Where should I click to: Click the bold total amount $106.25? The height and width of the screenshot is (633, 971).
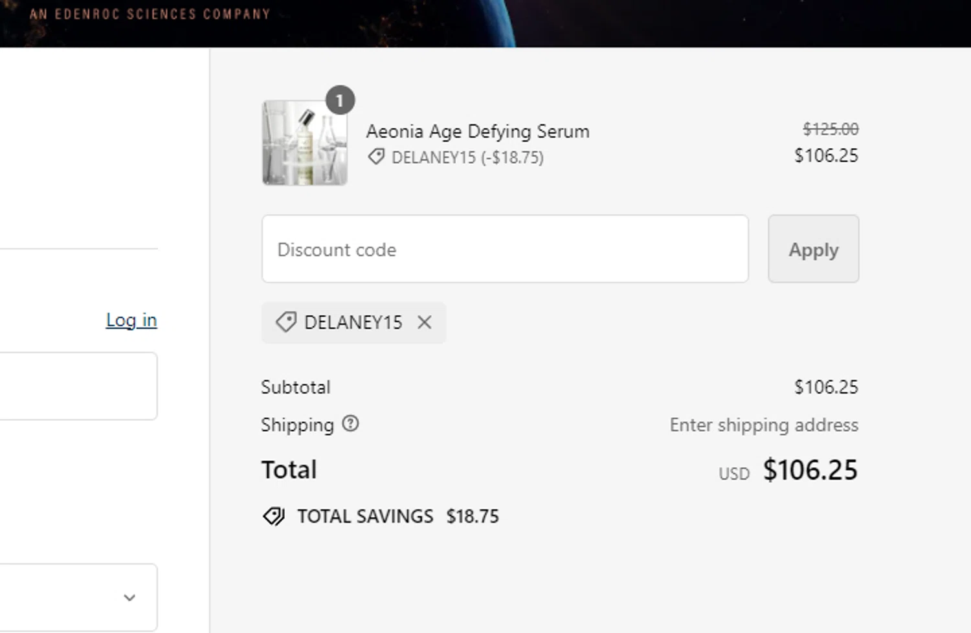coord(810,470)
